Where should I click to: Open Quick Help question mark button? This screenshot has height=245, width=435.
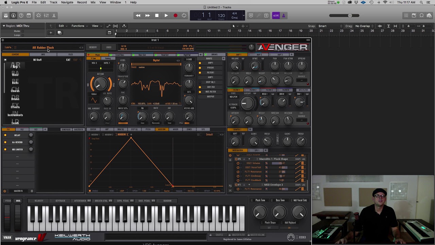[21, 15]
